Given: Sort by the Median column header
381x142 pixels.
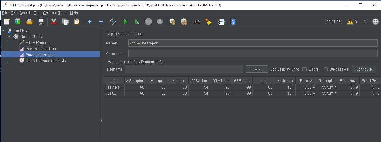Looking at the screenshot, I should point(178,80).
